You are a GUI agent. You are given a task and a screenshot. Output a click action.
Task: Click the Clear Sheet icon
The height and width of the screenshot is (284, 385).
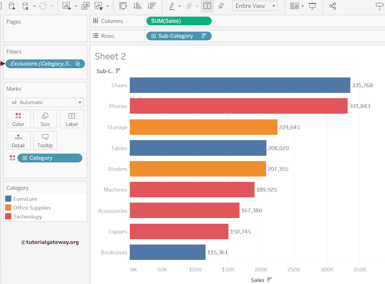pyautogui.click(x=99, y=6)
